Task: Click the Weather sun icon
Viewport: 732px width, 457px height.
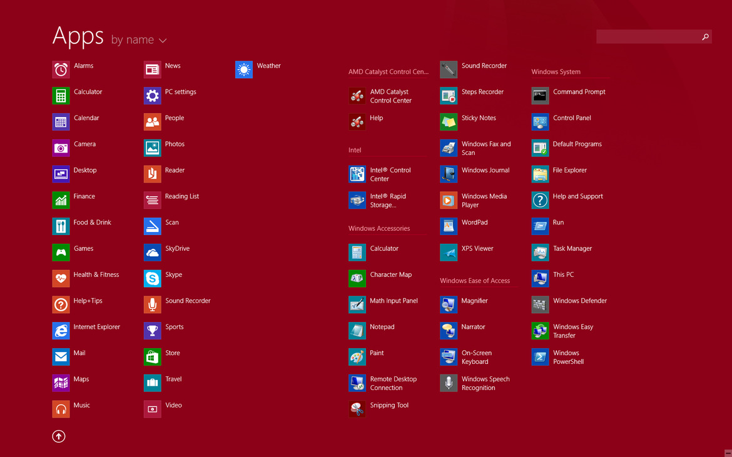Action: [x=244, y=69]
